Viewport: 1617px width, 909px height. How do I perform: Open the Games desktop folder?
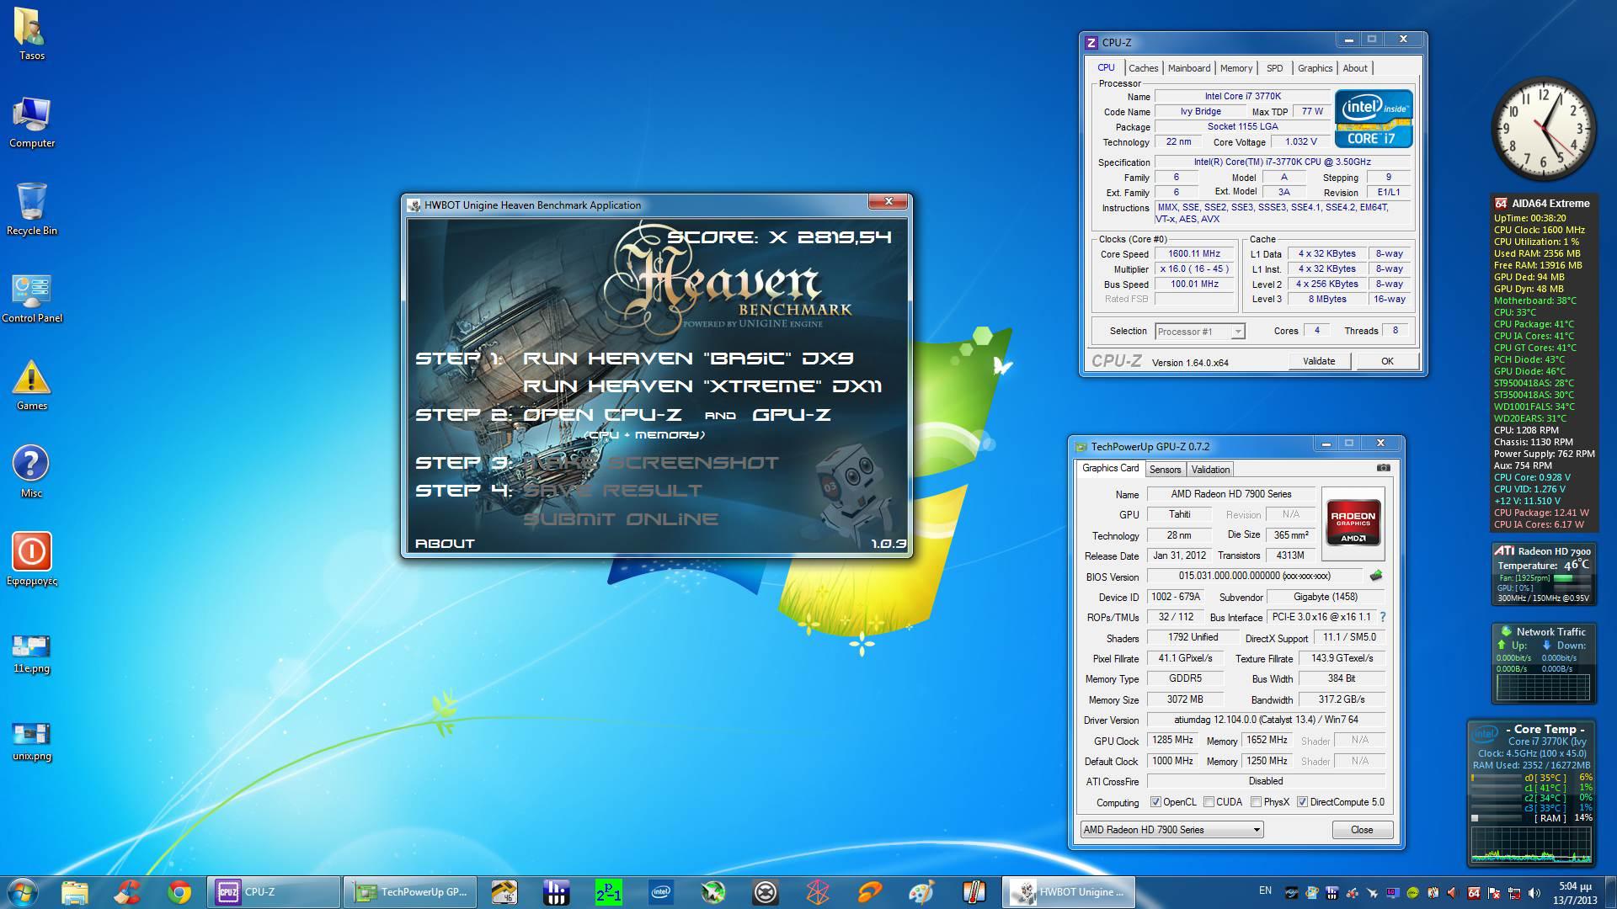31,385
